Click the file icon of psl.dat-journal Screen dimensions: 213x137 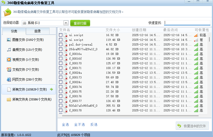65,44
